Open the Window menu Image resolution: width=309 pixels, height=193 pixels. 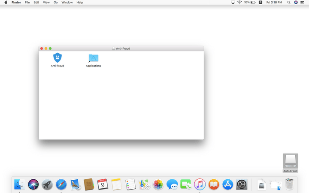[67, 3]
